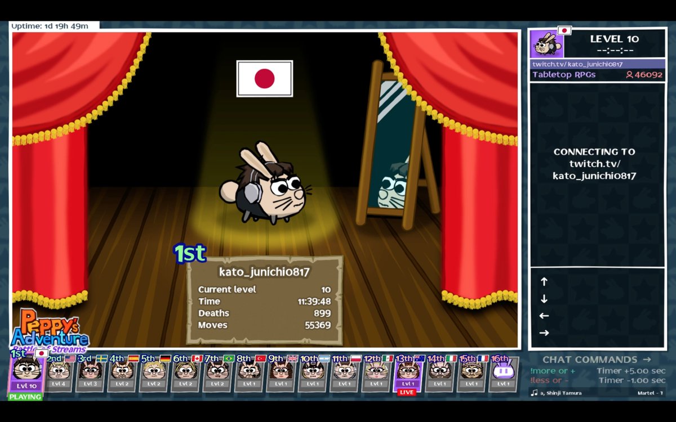676x422 pixels.
Task: Click the rabbit character on stage
Action: coord(264,183)
